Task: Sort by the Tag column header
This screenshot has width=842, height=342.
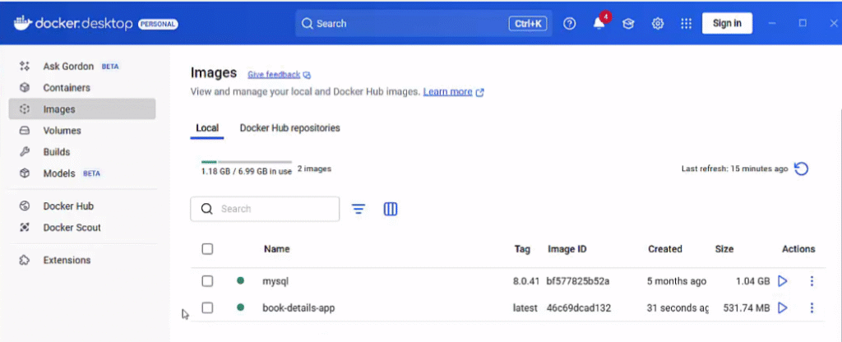Action: [522, 249]
